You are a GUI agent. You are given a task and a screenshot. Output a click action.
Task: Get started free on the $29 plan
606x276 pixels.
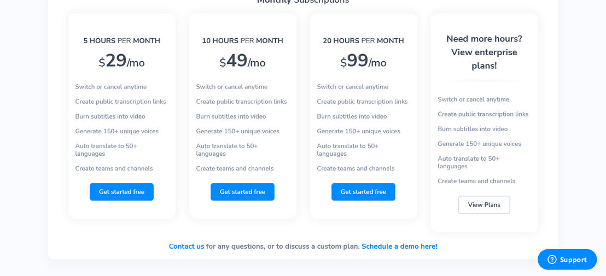tap(122, 192)
